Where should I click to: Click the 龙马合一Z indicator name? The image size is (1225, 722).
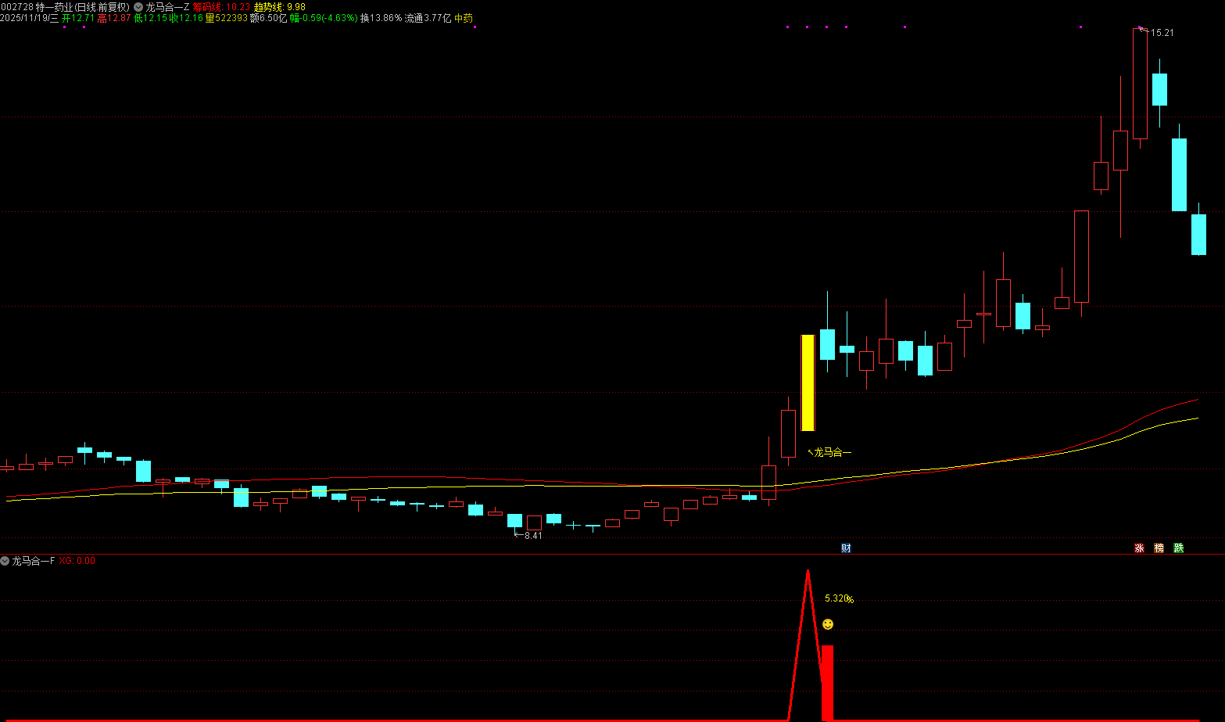tap(167, 7)
